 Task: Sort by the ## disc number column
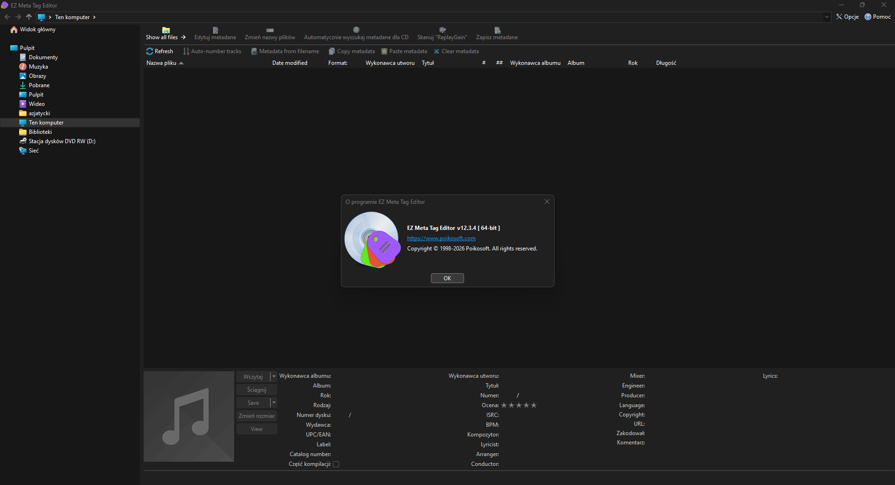pos(500,63)
